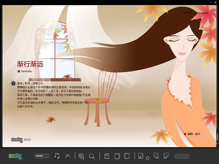Click the first blank page icon
Viewport: 219px width, 164px height.
pos(117,156)
